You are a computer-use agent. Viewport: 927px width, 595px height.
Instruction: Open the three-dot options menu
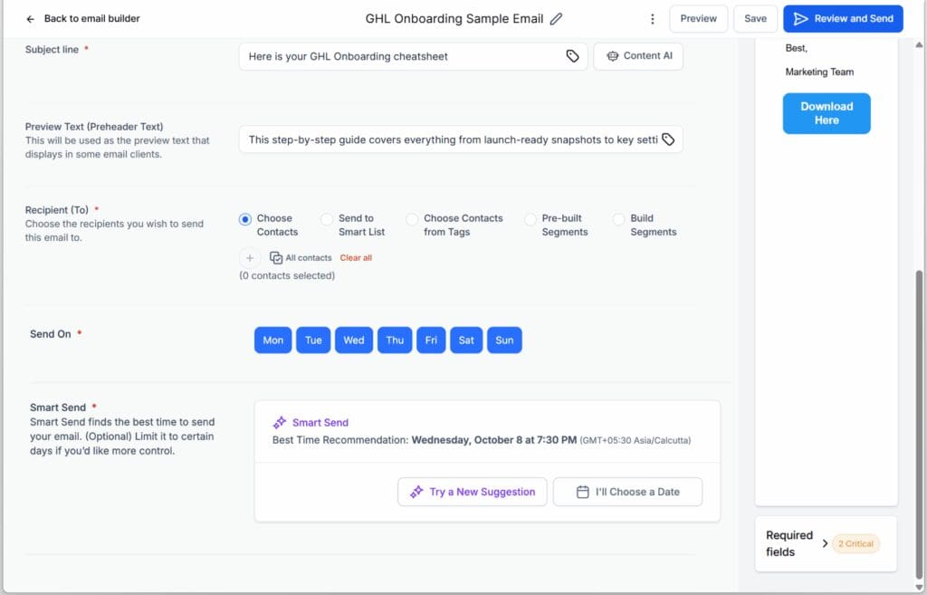(x=652, y=18)
